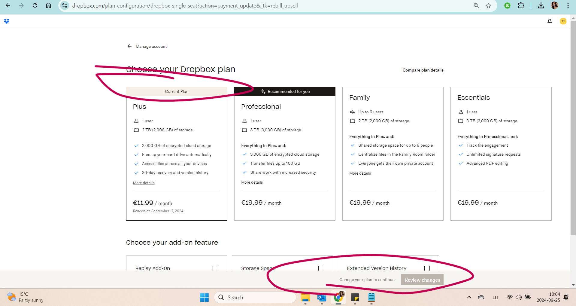Expand More details under the Plus plan

coord(144,183)
